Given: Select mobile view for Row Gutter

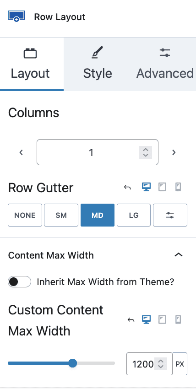Looking at the screenshot, I should point(178,187).
